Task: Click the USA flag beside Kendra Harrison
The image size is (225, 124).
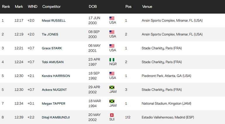Action: click(112, 73)
